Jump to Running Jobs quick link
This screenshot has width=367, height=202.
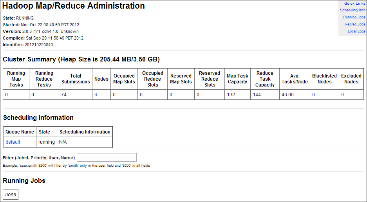(x=354, y=17)
